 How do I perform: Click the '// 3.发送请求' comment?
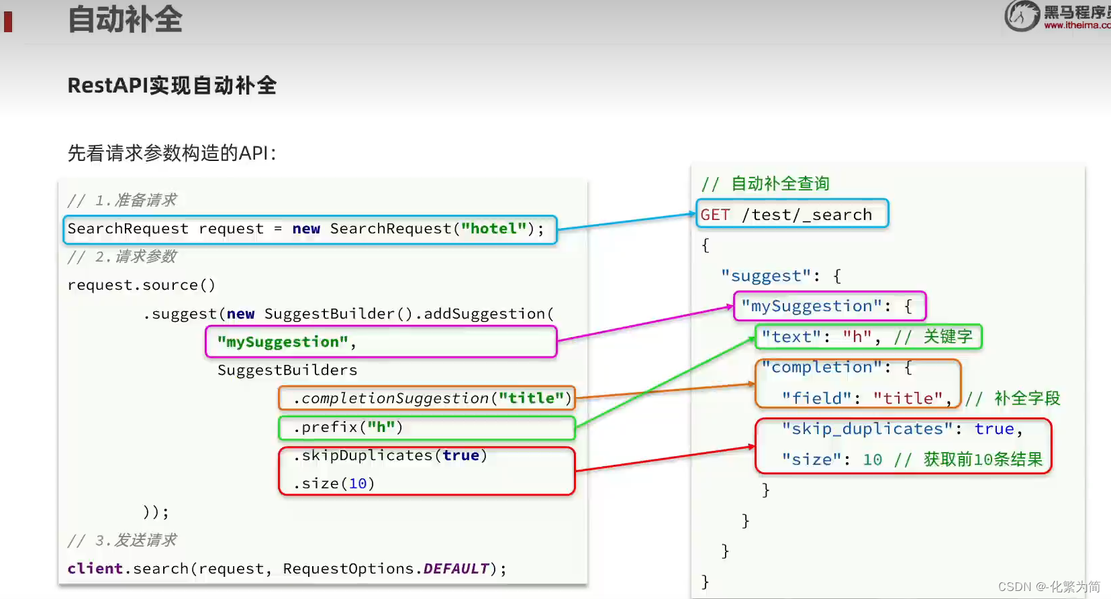tap(122, 540)
